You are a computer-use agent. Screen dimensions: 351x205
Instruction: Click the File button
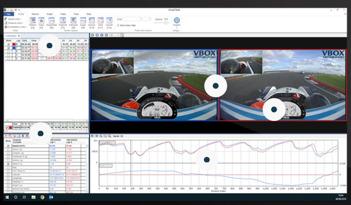click(x=8, y=14)
